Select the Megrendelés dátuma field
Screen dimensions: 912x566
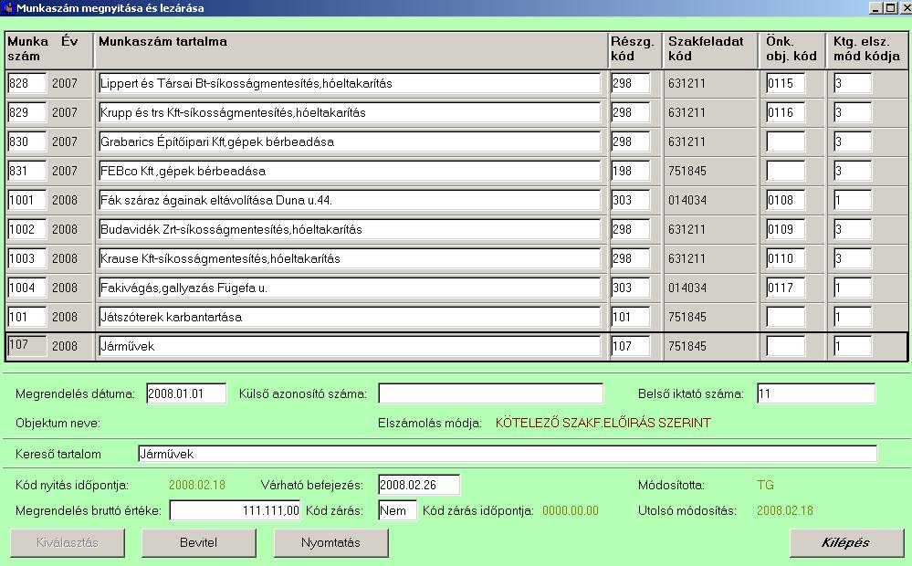[x=186, y=393]
